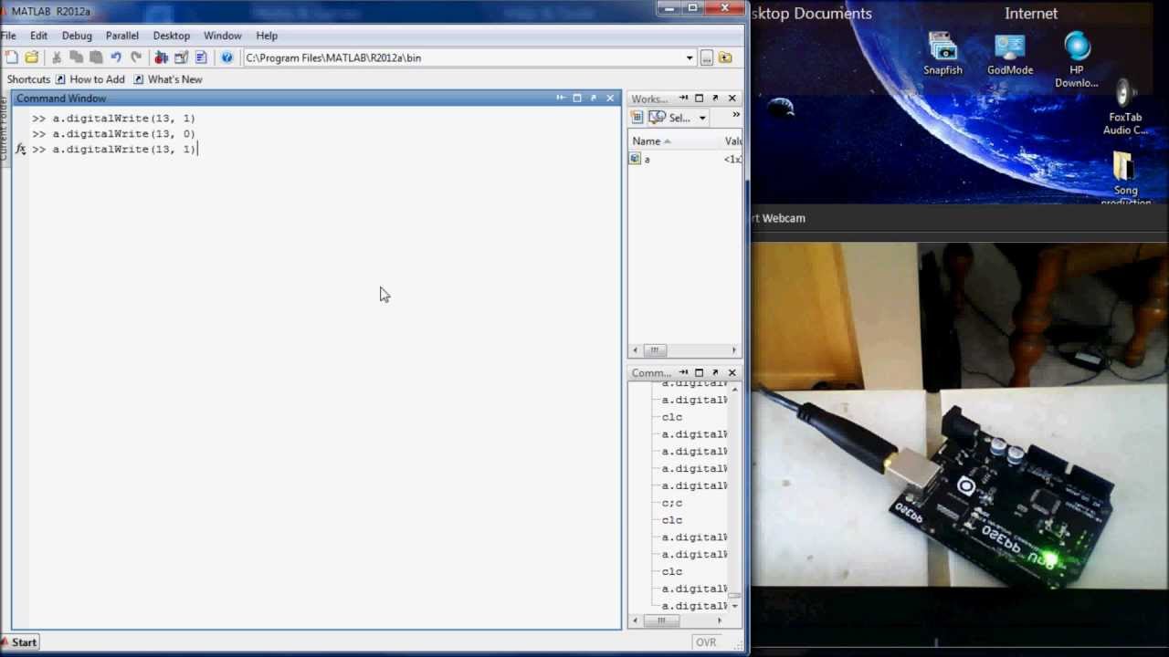Open the File menu

coord(8,36)
